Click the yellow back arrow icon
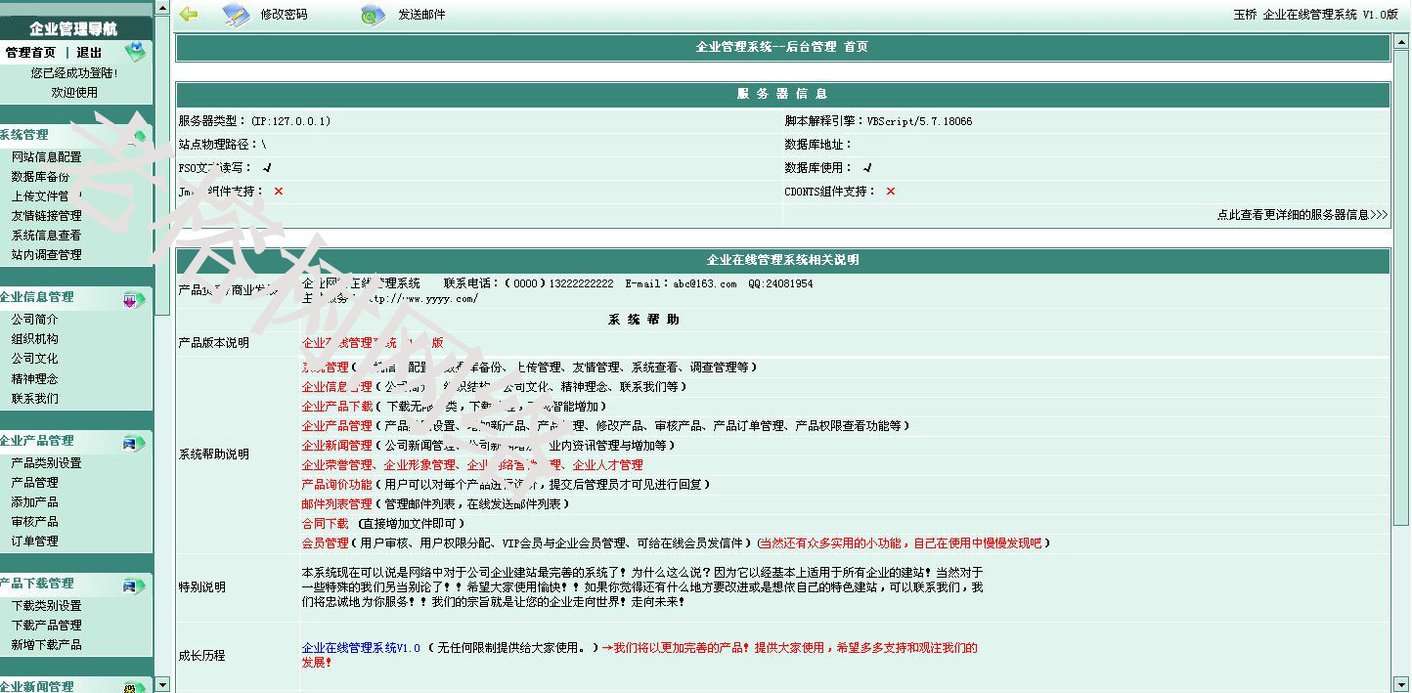The width and height of the screenshot is (1412, 693). (x=189, y=14)
